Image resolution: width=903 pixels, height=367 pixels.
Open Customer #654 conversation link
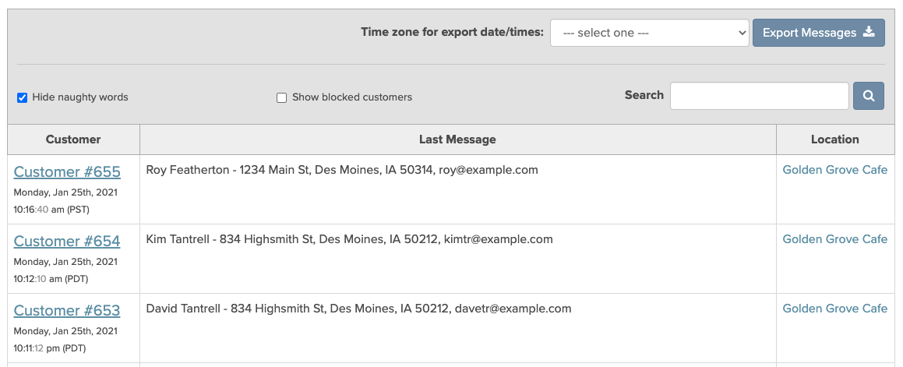pos(67,242)
